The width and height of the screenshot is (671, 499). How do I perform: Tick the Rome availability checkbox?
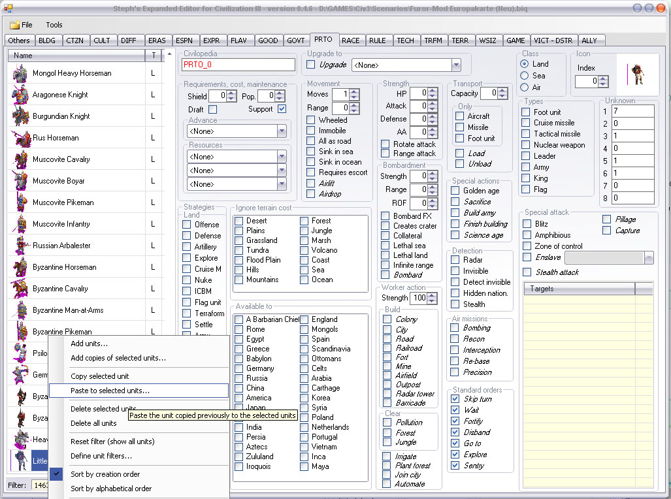pyautogui.click(x=238, y=329)
